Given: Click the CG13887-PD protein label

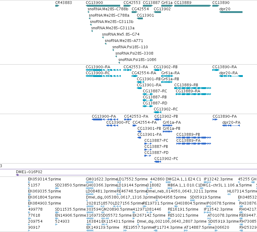Looking at the screenshot, I should coord(156,153).
